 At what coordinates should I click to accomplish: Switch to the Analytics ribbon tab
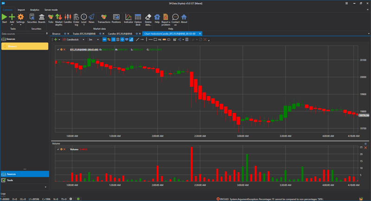coord(35,10)
